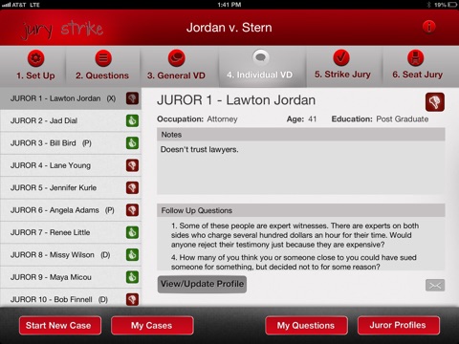Click the email envelope icon
Screen dimensions: 459x344
pyautogui.click(x=435, y=286)
